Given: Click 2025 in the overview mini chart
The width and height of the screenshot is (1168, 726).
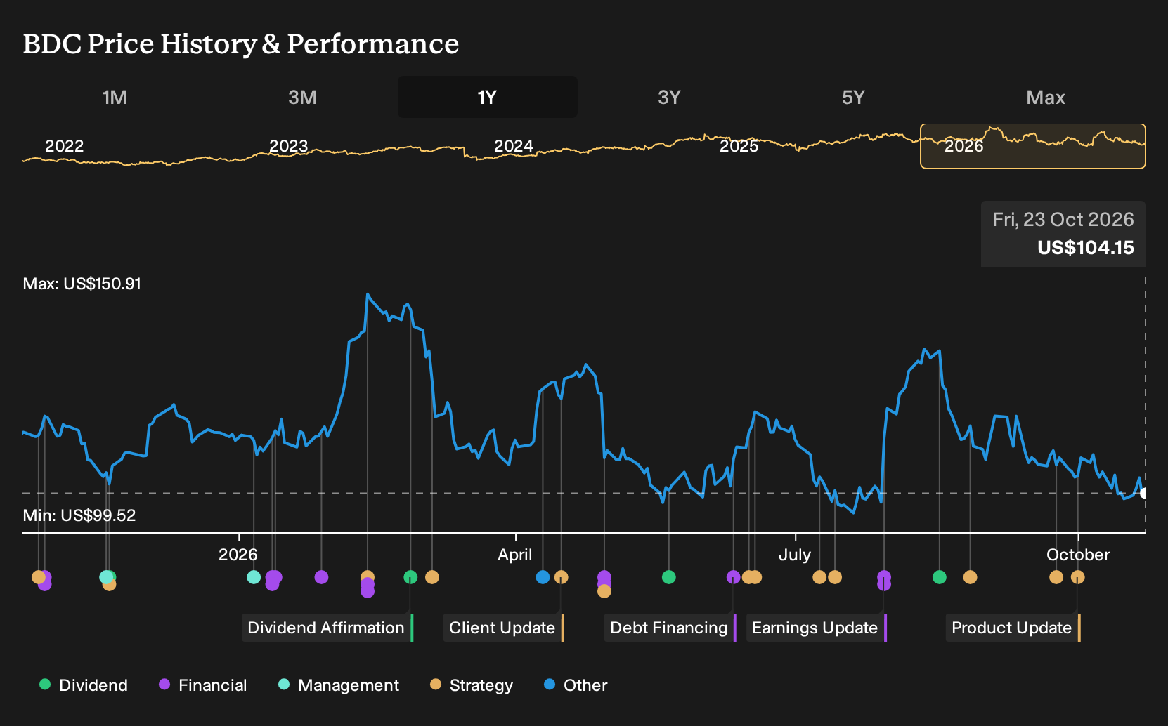Looking at the screenshot, I should point(739,146).
